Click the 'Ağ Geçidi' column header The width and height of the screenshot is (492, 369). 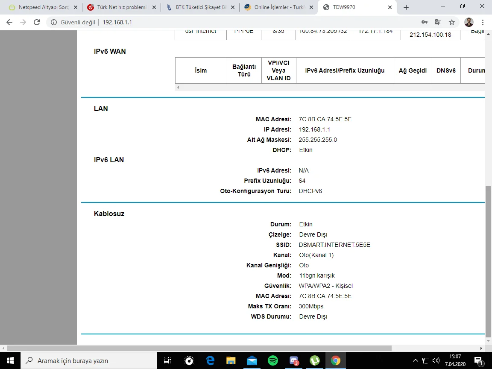coord(413,70)
